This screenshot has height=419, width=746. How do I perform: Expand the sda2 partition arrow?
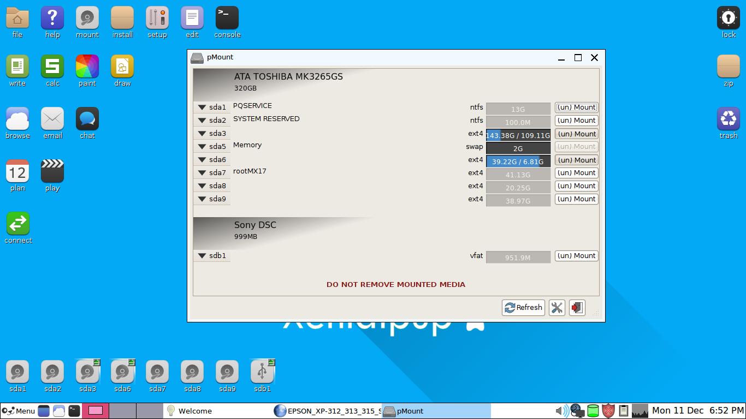click(x=202, y=121)
